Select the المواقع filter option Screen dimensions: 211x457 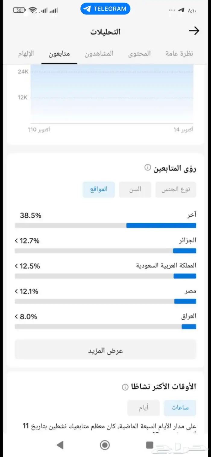point(99,189)
